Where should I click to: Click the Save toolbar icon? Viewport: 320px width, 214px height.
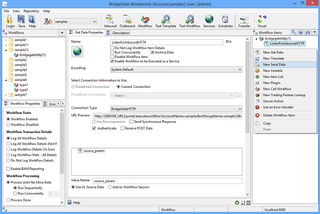coord(21,21)
